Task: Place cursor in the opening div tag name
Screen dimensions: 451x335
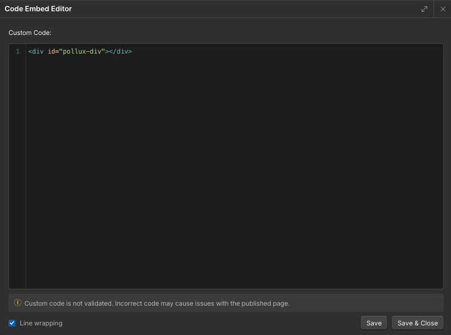Action: click(x=38, y=51)
